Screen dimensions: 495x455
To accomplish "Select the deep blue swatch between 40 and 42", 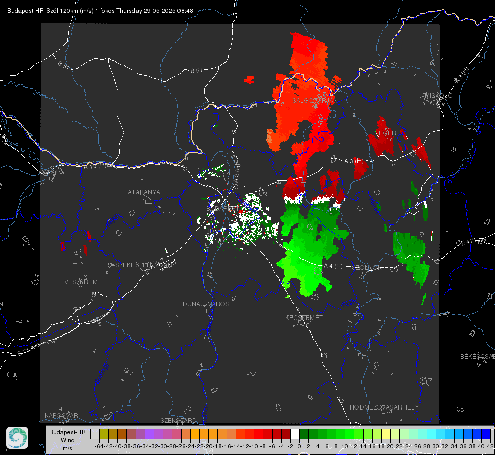I will tap(486, 434).
